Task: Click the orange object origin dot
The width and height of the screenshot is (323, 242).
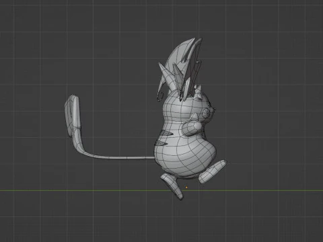Action: point(186,188)
